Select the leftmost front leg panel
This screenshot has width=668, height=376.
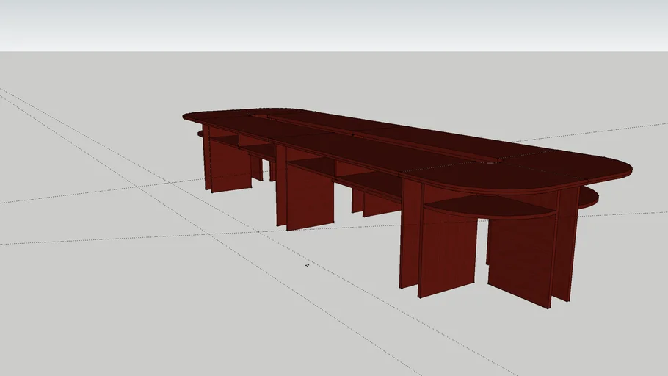[230, 165]
